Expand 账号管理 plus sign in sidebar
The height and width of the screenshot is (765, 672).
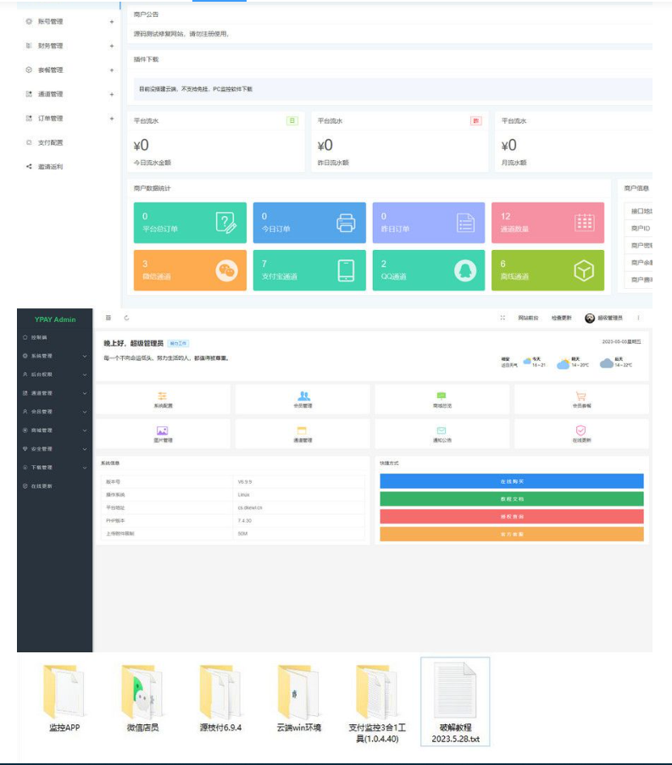click(x=111, y=21)
